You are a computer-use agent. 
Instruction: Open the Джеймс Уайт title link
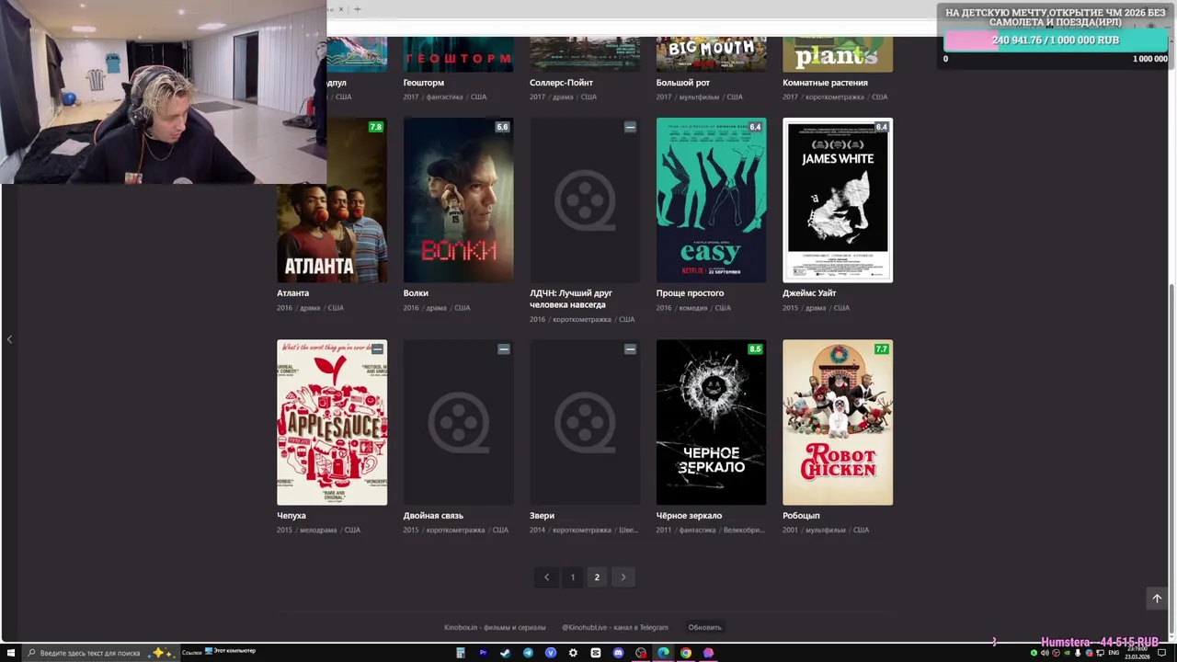809,293
